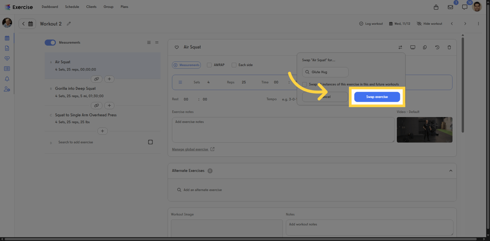The height and width of the screenshot is (241, 490).
Task: Enable the AMRAP checkbox
Action: click(x=209, y=65)
